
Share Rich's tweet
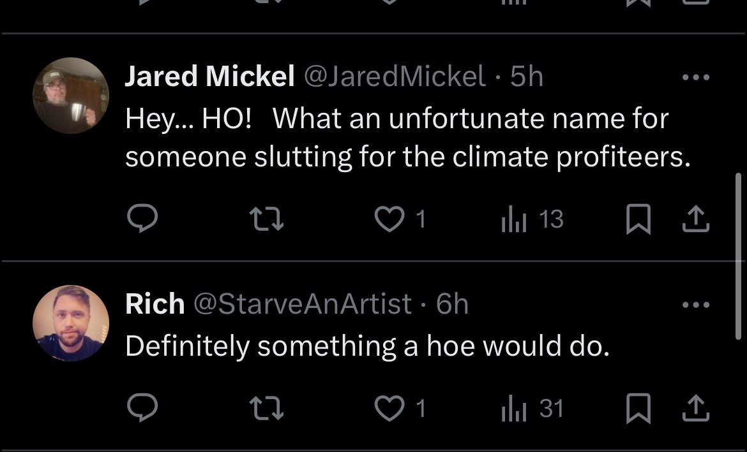pyautogui.click(x=695, y=408)
